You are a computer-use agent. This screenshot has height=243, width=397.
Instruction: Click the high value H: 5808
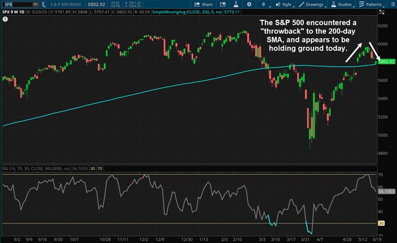[x=80, y=12]
